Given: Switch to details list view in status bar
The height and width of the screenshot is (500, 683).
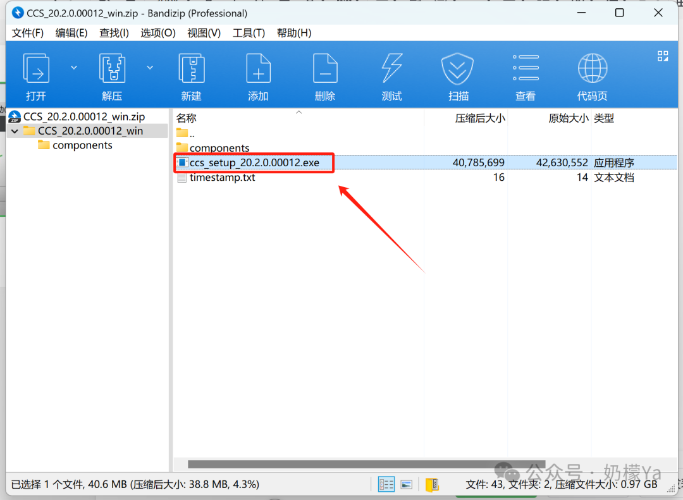Looking at the screenshot, I should coord(386,484).
